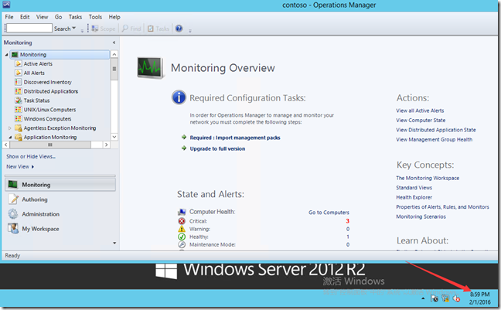
Task: Open View Computer State link
Action: [421, 120]
